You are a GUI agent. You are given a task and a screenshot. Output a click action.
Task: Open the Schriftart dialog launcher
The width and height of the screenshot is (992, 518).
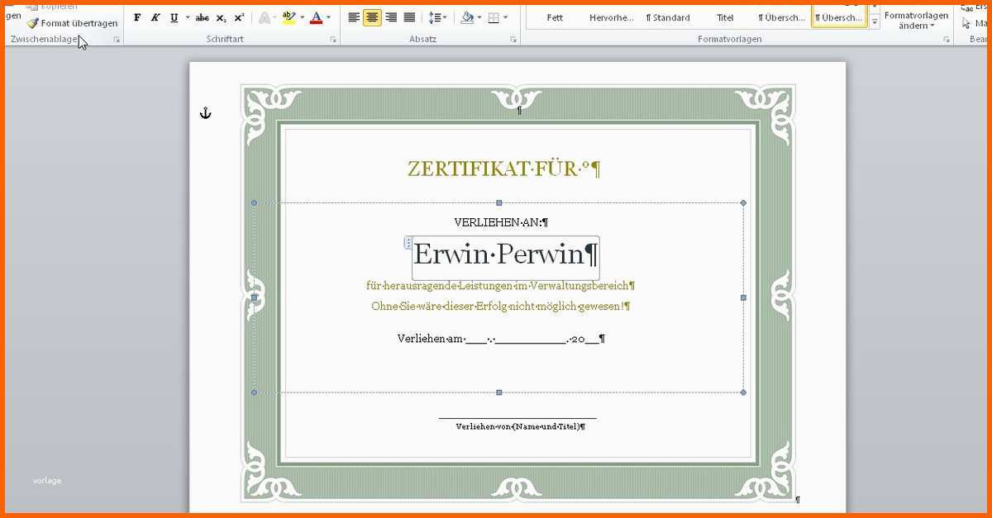point(333,40)
